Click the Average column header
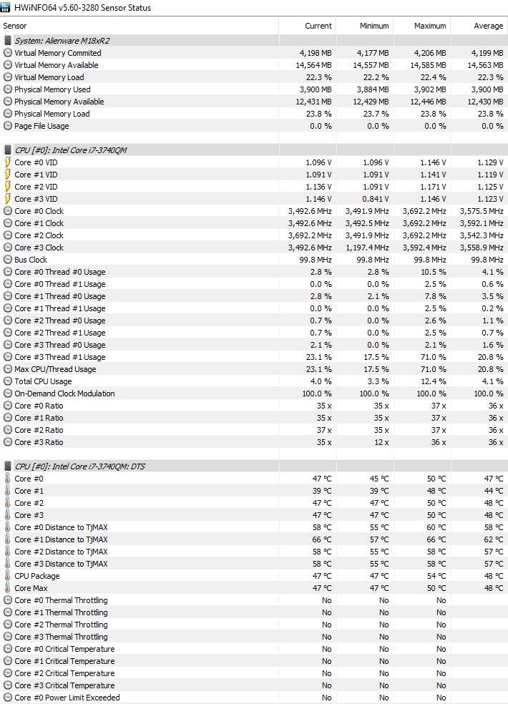Screen dimensions: 508x704 point(479,26)
